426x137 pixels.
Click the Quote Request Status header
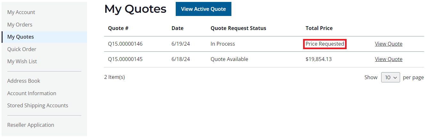[x=238, y=28]
